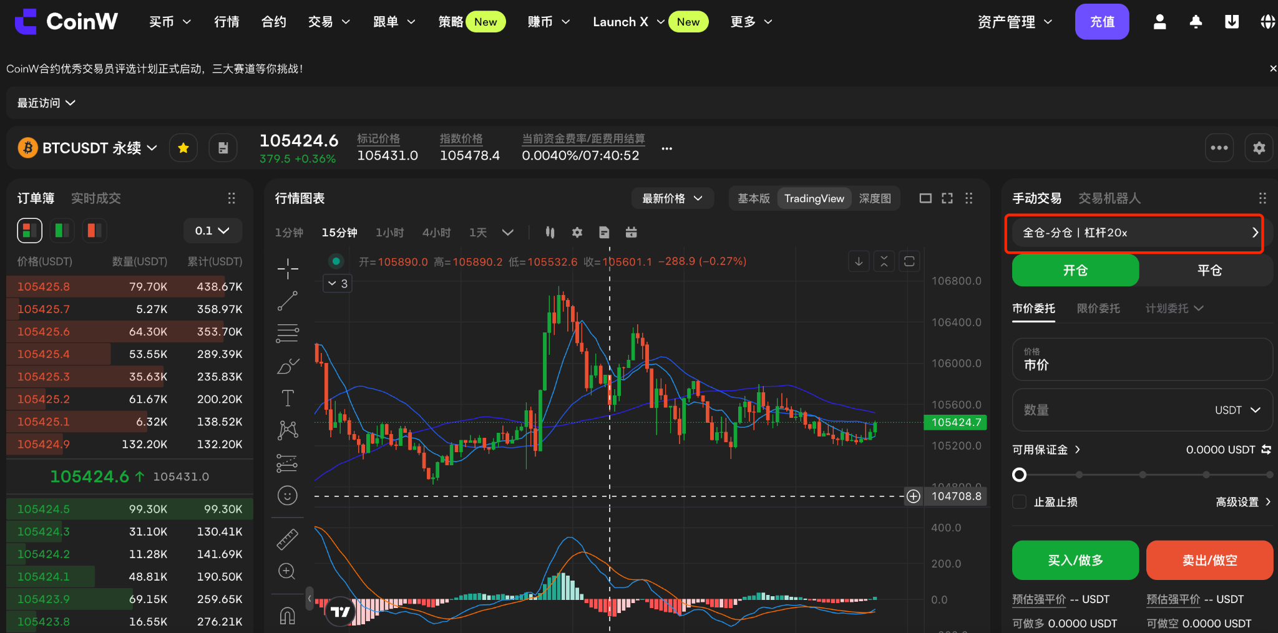This screenshot has height=633, width=1278.
Task: Open the emoji icons tool
Action: [x=288, y=496]
